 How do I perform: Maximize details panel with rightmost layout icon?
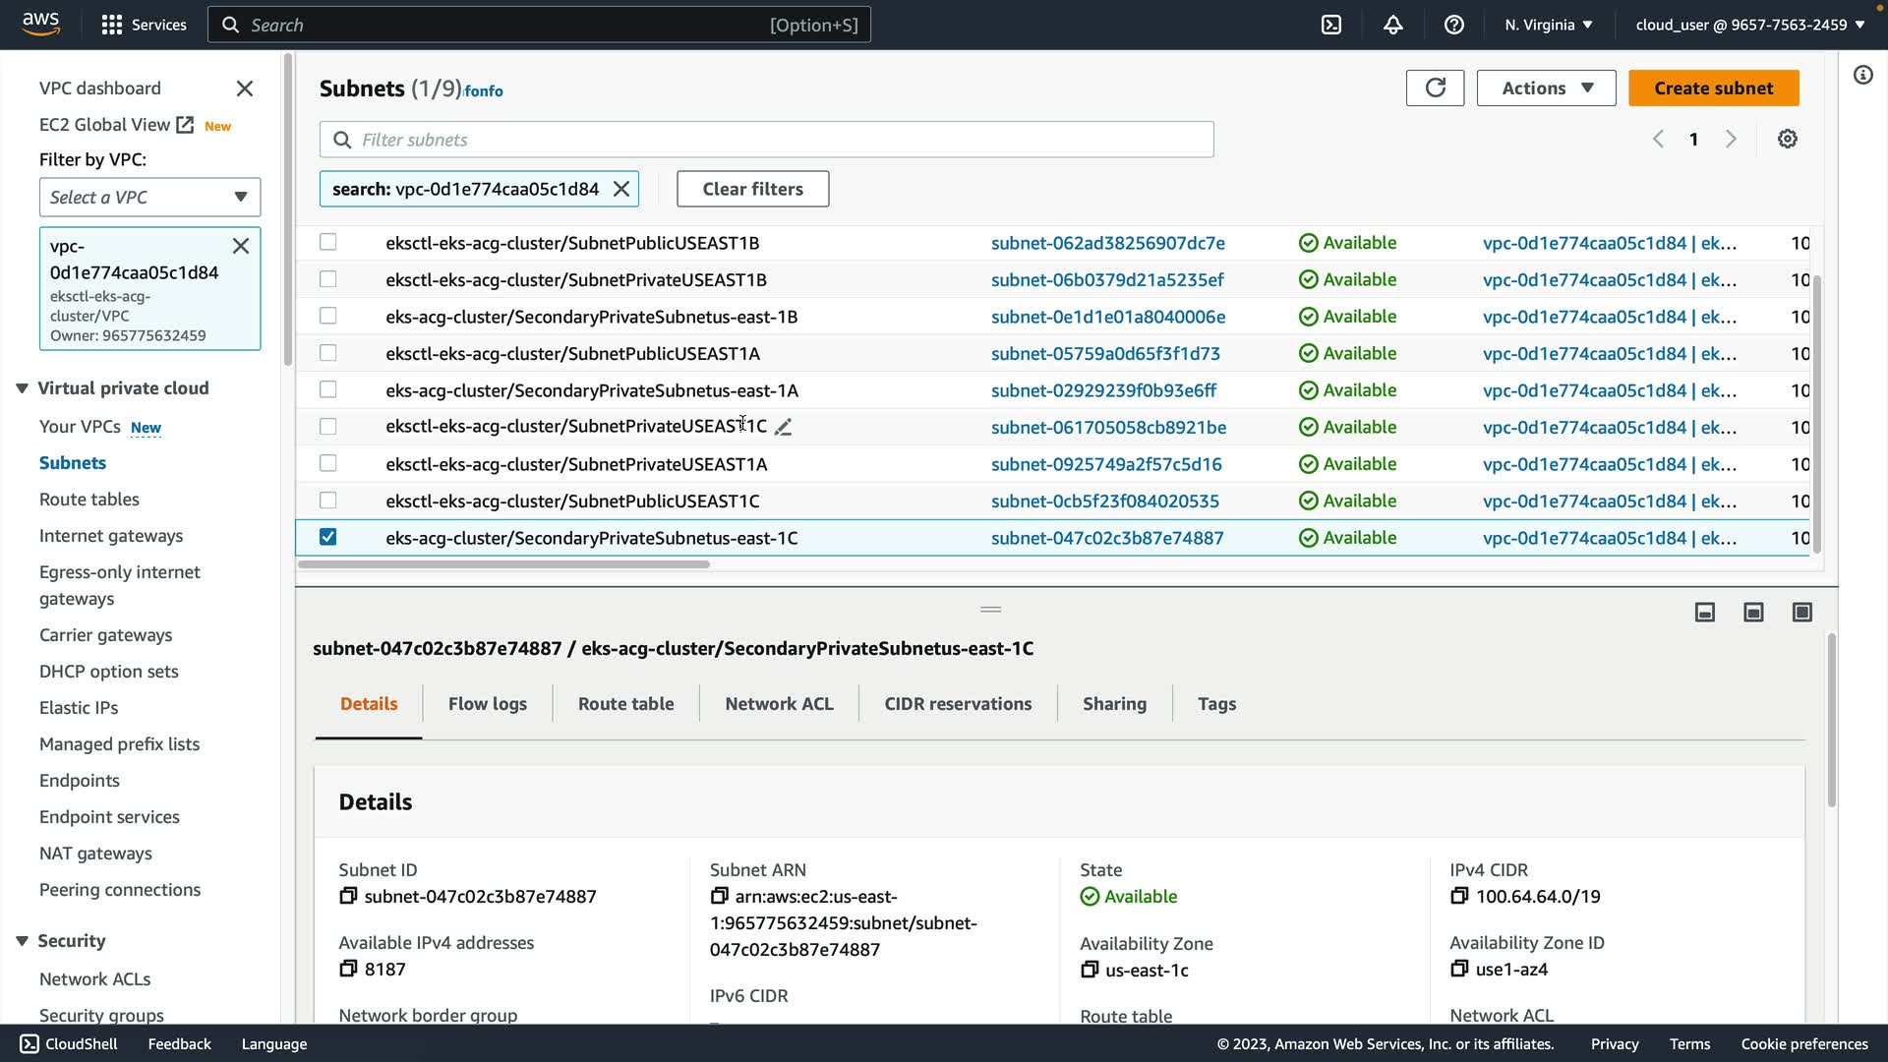(1801, 612)
